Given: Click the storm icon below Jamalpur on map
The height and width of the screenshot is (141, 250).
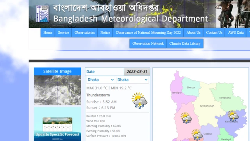Looking at the screenshot, I should click(186, 118).
